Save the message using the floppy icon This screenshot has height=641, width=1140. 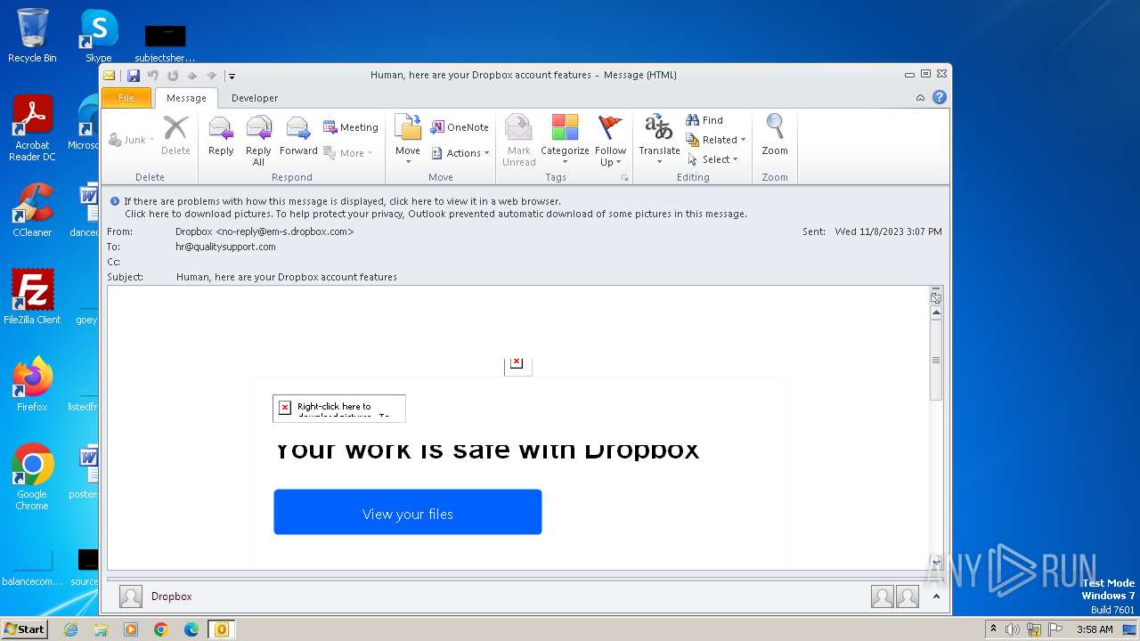coord(134,76)
